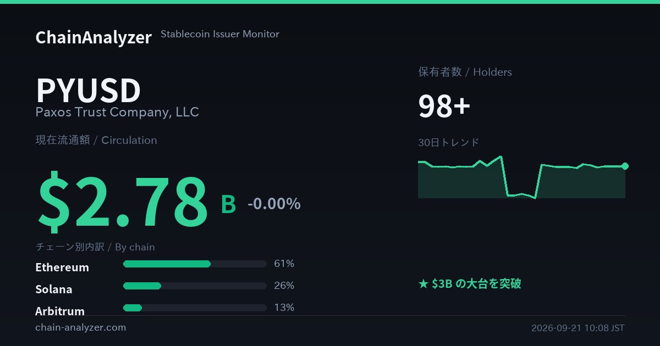Click the Arbitrum share progress bar

[x=195, y=308]
